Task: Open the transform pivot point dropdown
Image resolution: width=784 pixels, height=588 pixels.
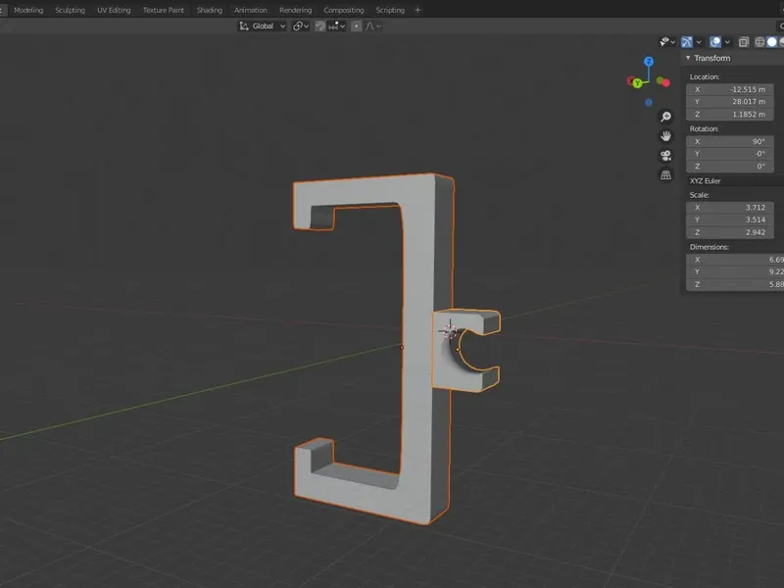Action: [301, 26]
